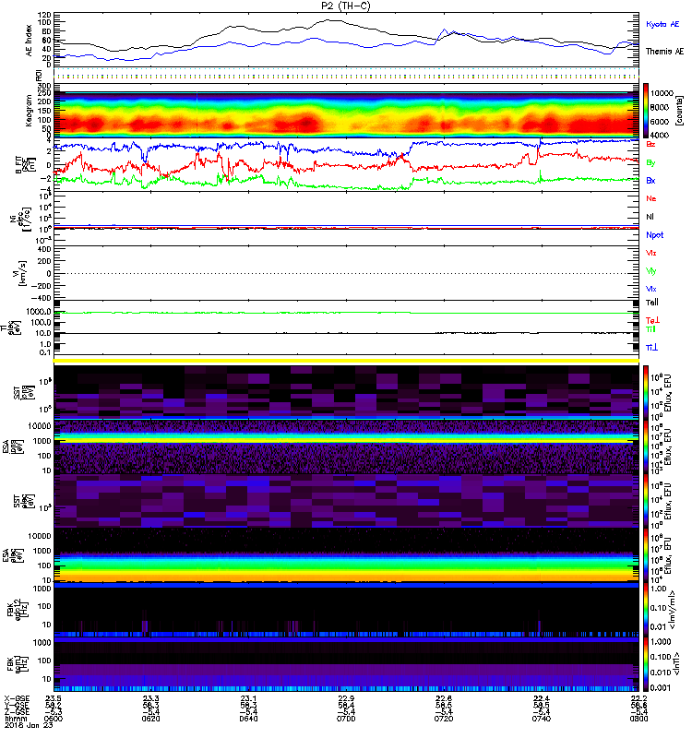Click the "Keogram" axis label

[x=30, y=110]
